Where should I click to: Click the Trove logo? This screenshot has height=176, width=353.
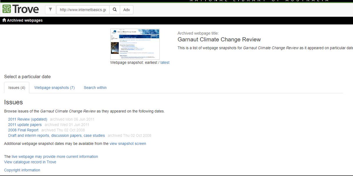coord(21,9)
